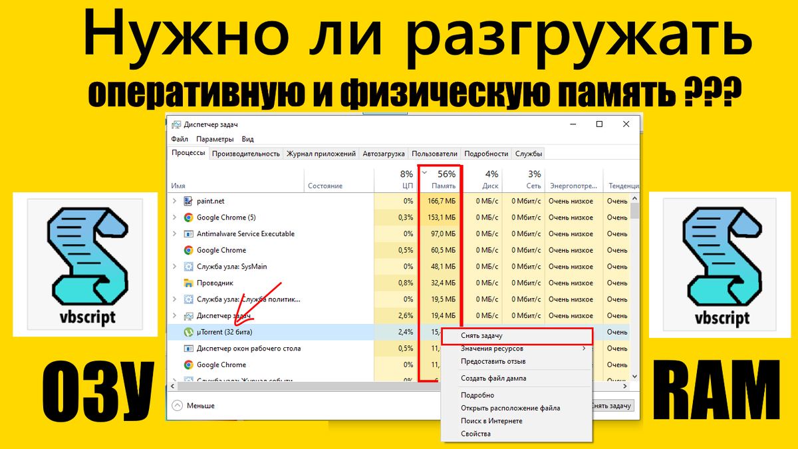Switch to the Производительность tab

pos(246,153)
